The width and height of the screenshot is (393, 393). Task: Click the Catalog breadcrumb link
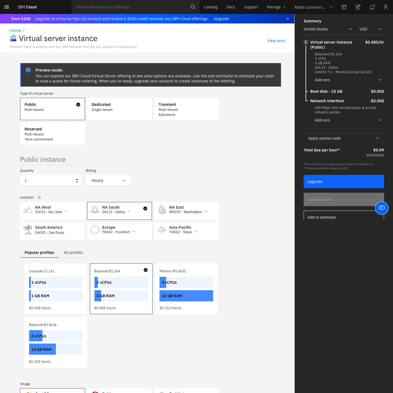click(x=15, y=30)
